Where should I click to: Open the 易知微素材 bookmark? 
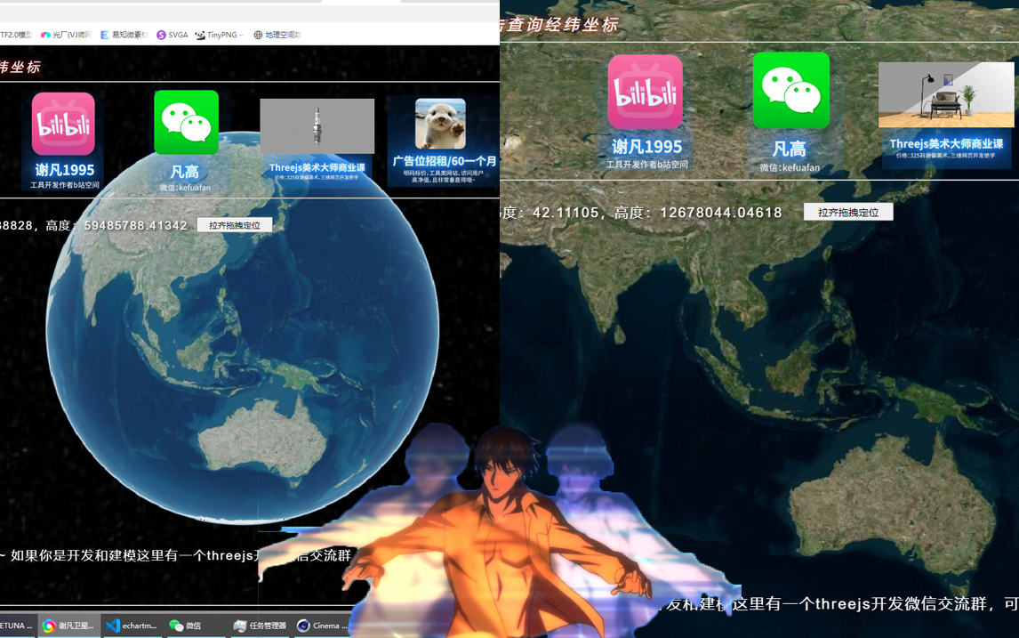(124, 35)
